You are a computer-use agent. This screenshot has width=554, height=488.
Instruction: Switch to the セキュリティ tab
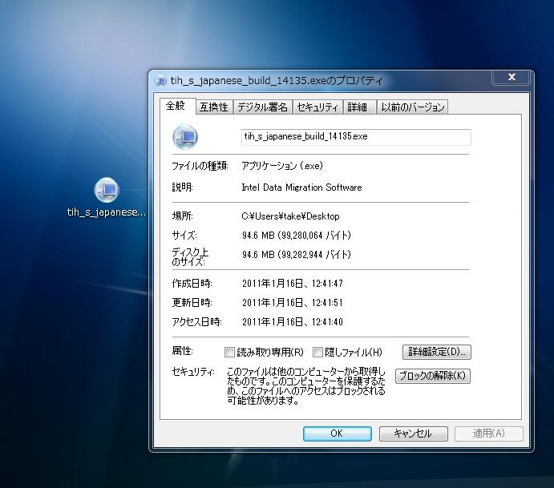click(317, 107)
